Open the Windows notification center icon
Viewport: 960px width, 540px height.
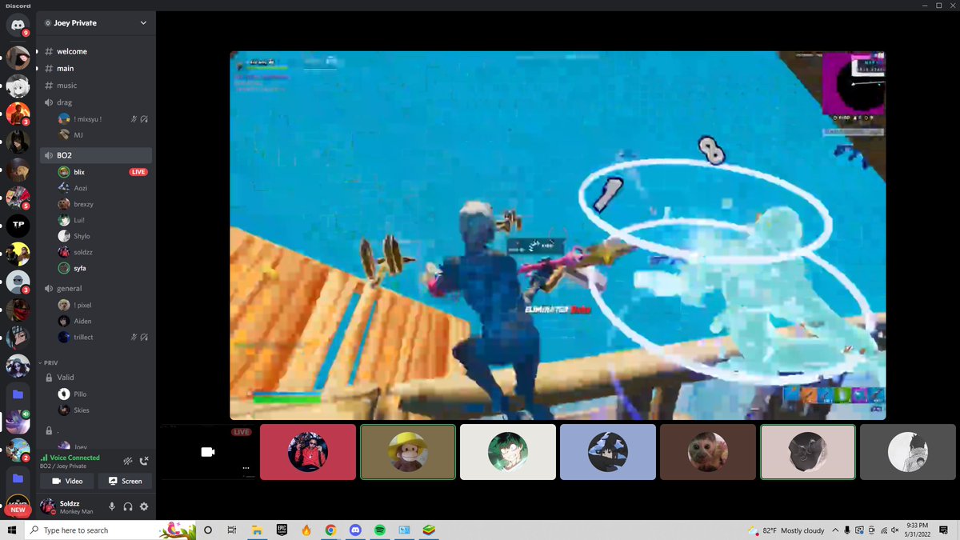[x=945, y=530]
